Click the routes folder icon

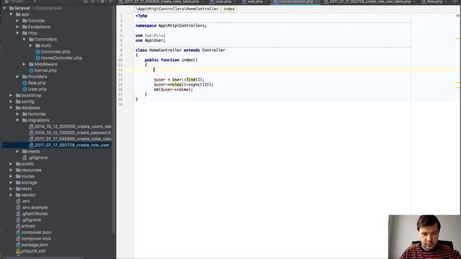(x=18, y=176)
